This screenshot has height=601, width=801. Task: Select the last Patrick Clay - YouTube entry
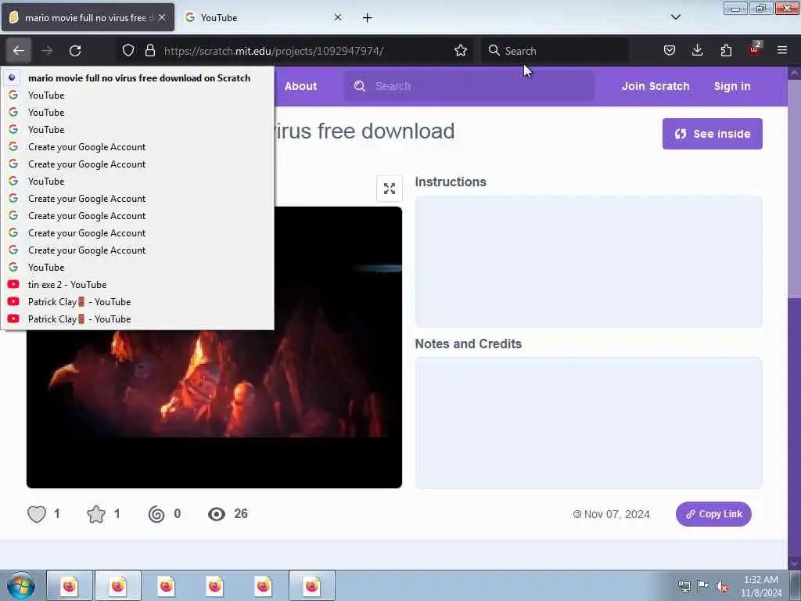point(138,319)
